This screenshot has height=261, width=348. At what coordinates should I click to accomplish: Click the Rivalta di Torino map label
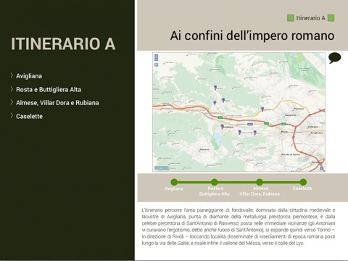tap(291, 154)
